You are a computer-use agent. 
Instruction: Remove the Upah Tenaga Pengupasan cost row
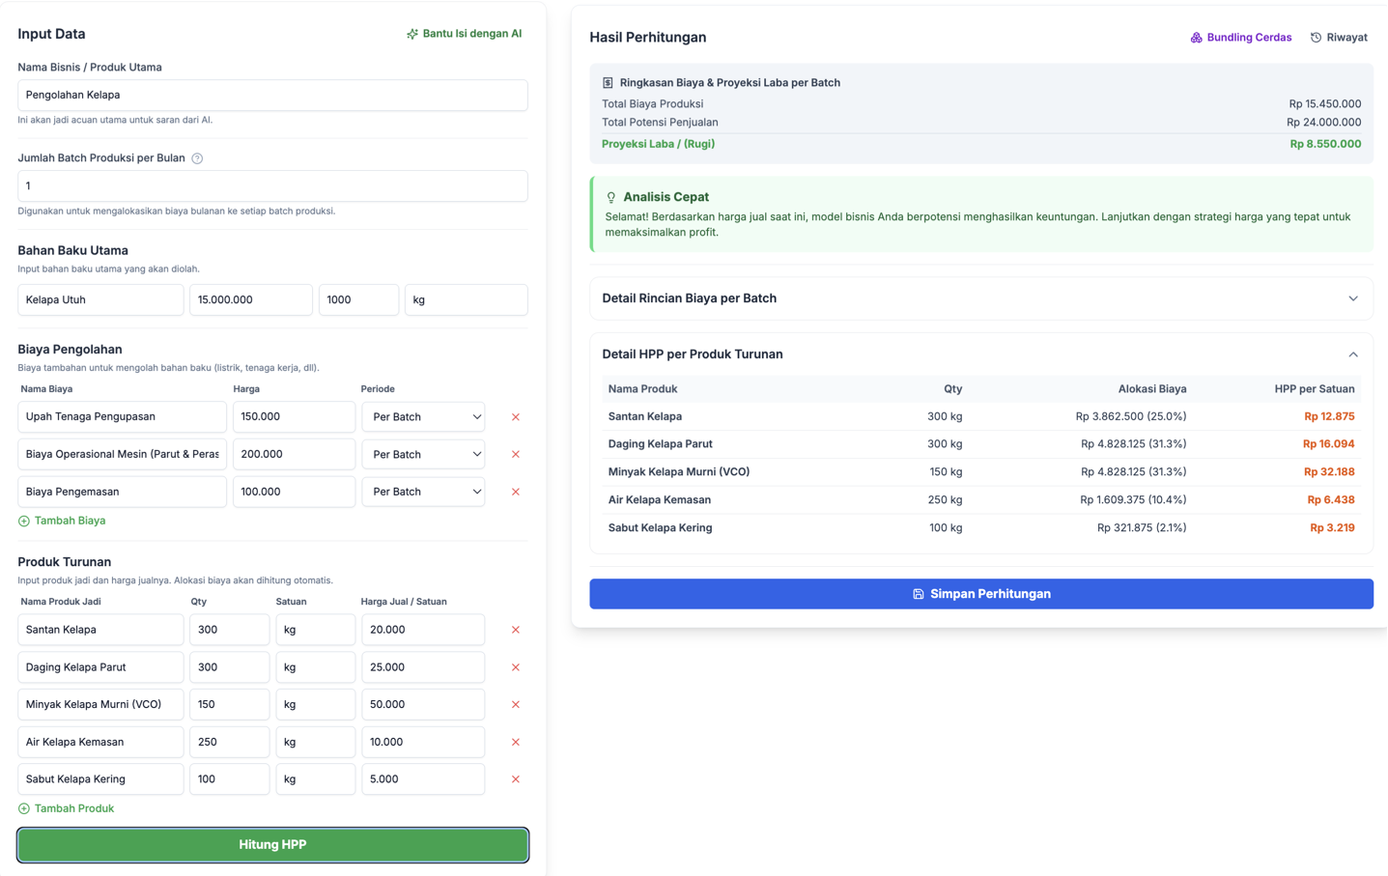tap(515, 417)
